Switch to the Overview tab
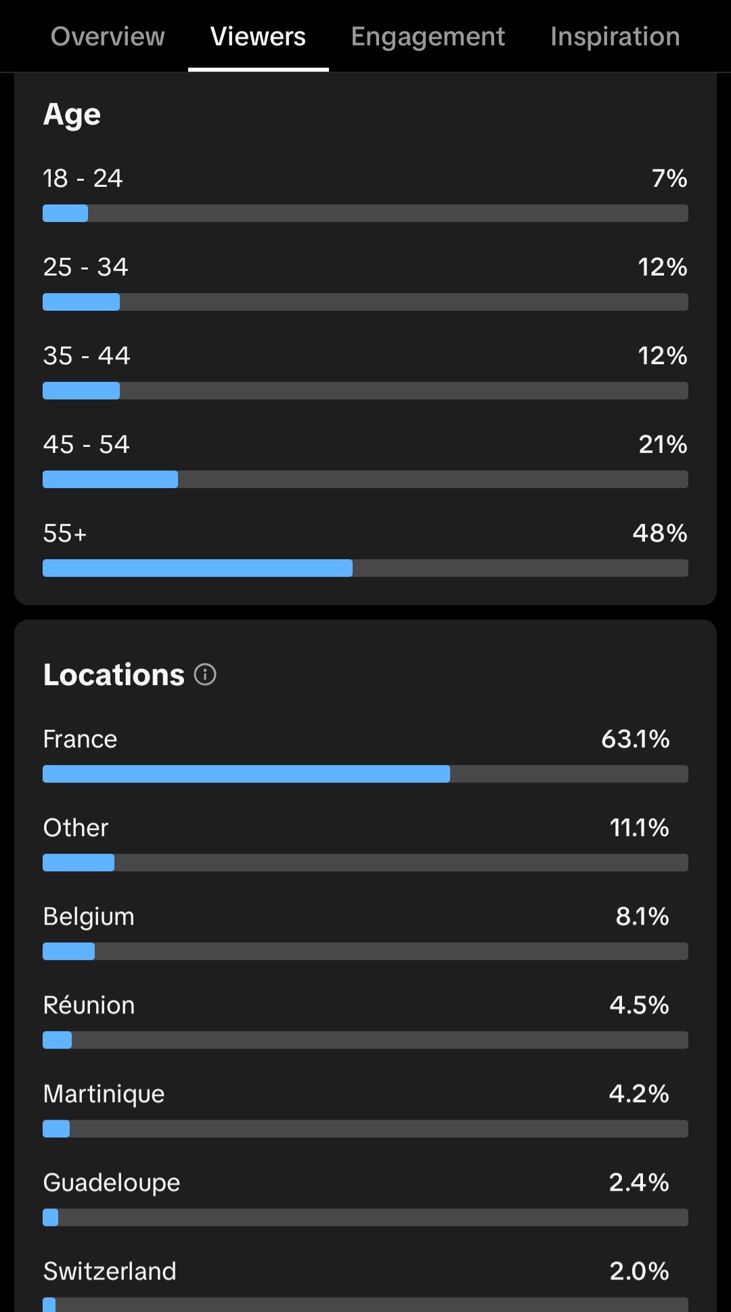Screen dimensions: 731x1312 coord(108,37)
